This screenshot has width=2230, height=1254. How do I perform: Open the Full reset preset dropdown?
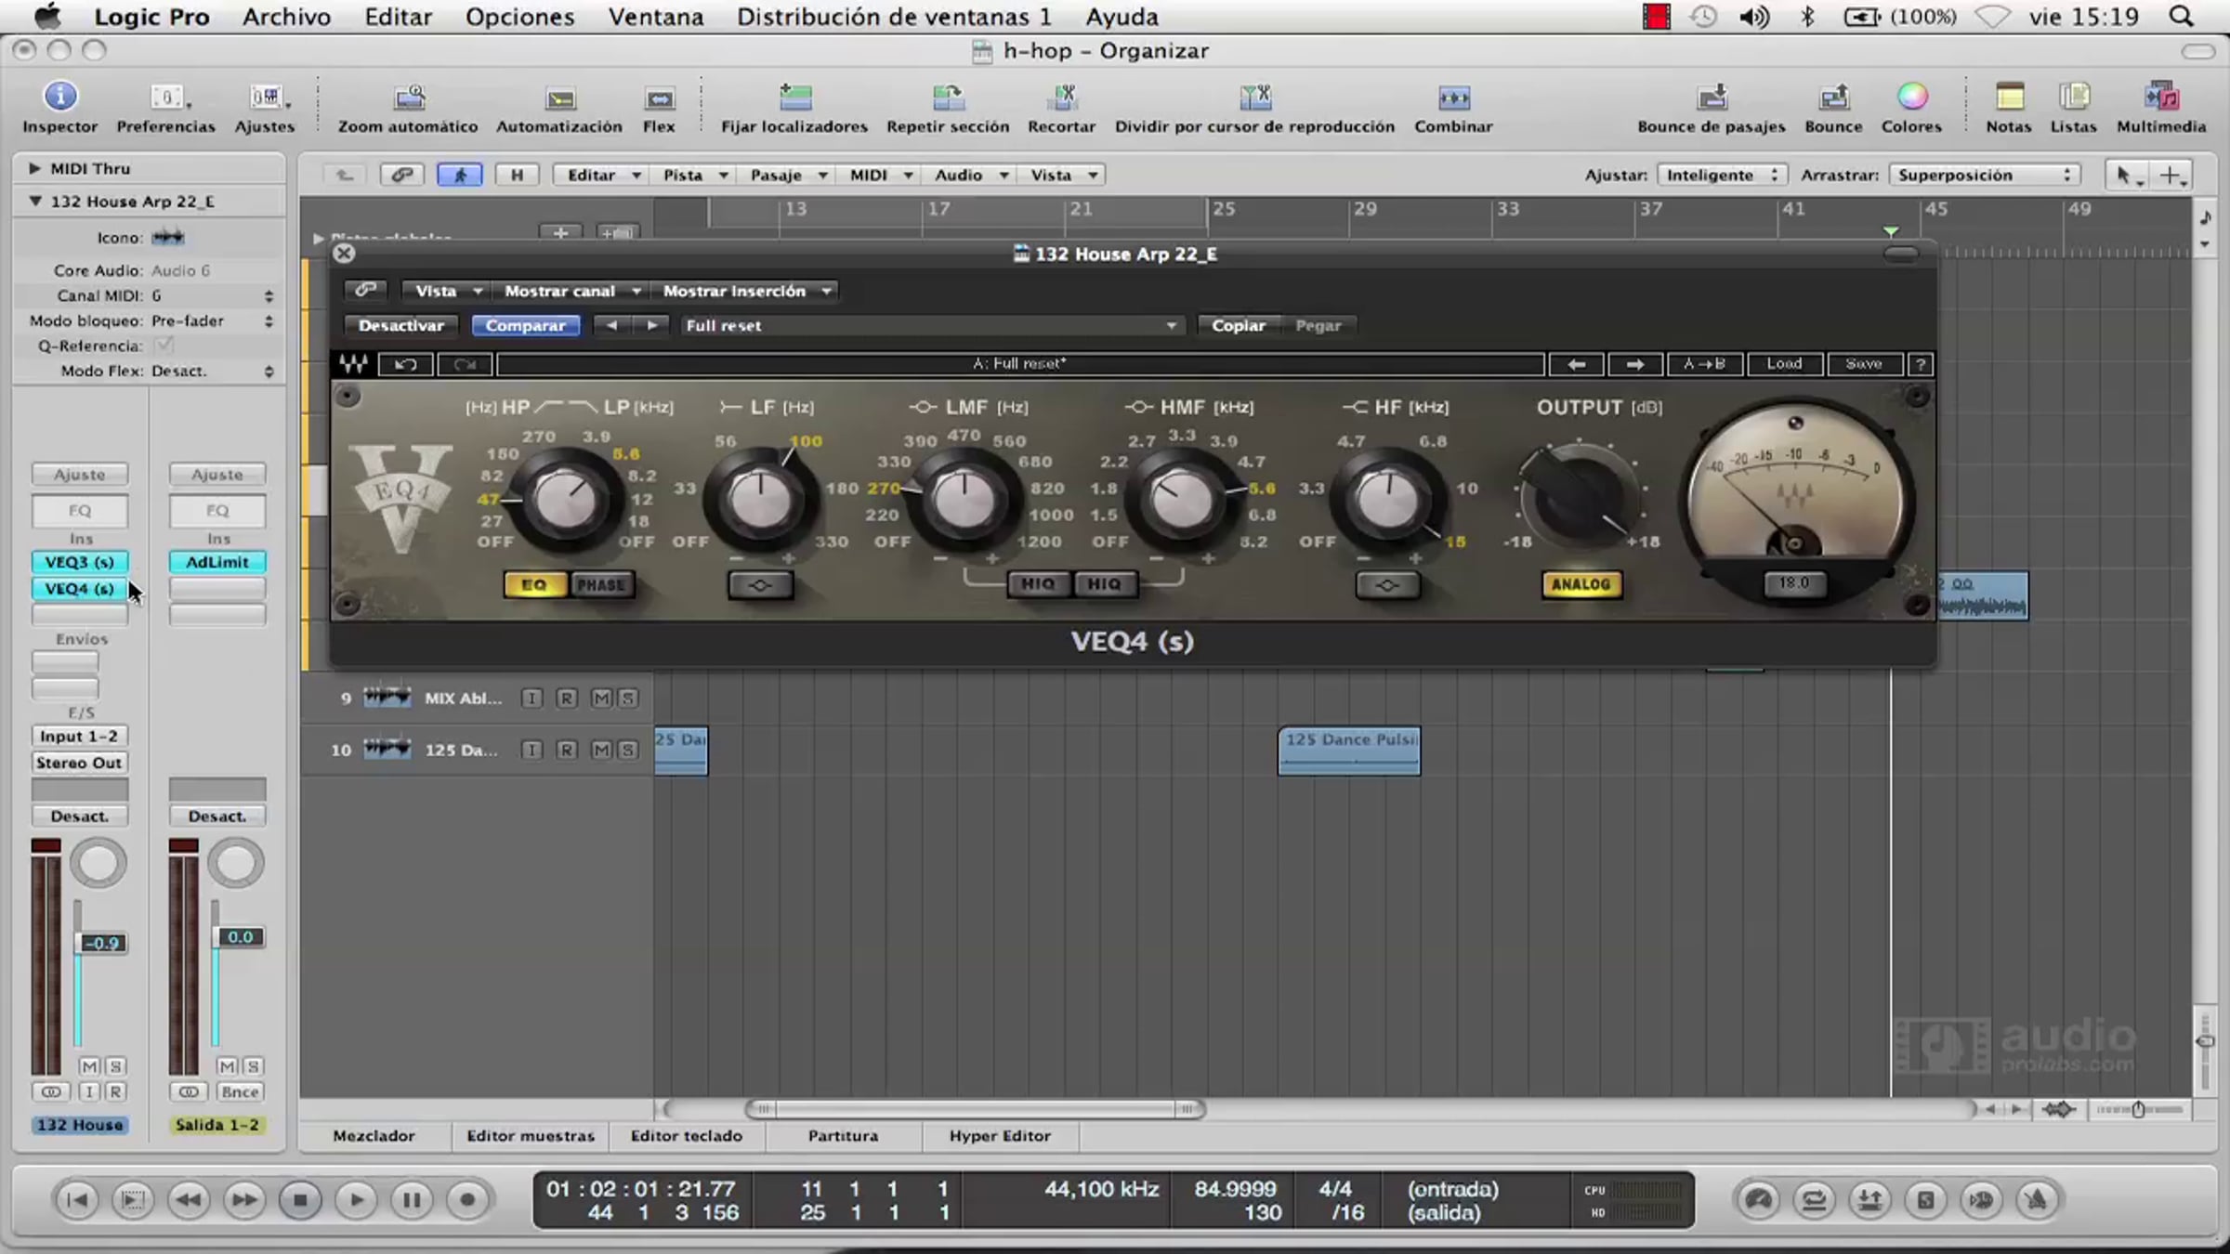(931, 326)
